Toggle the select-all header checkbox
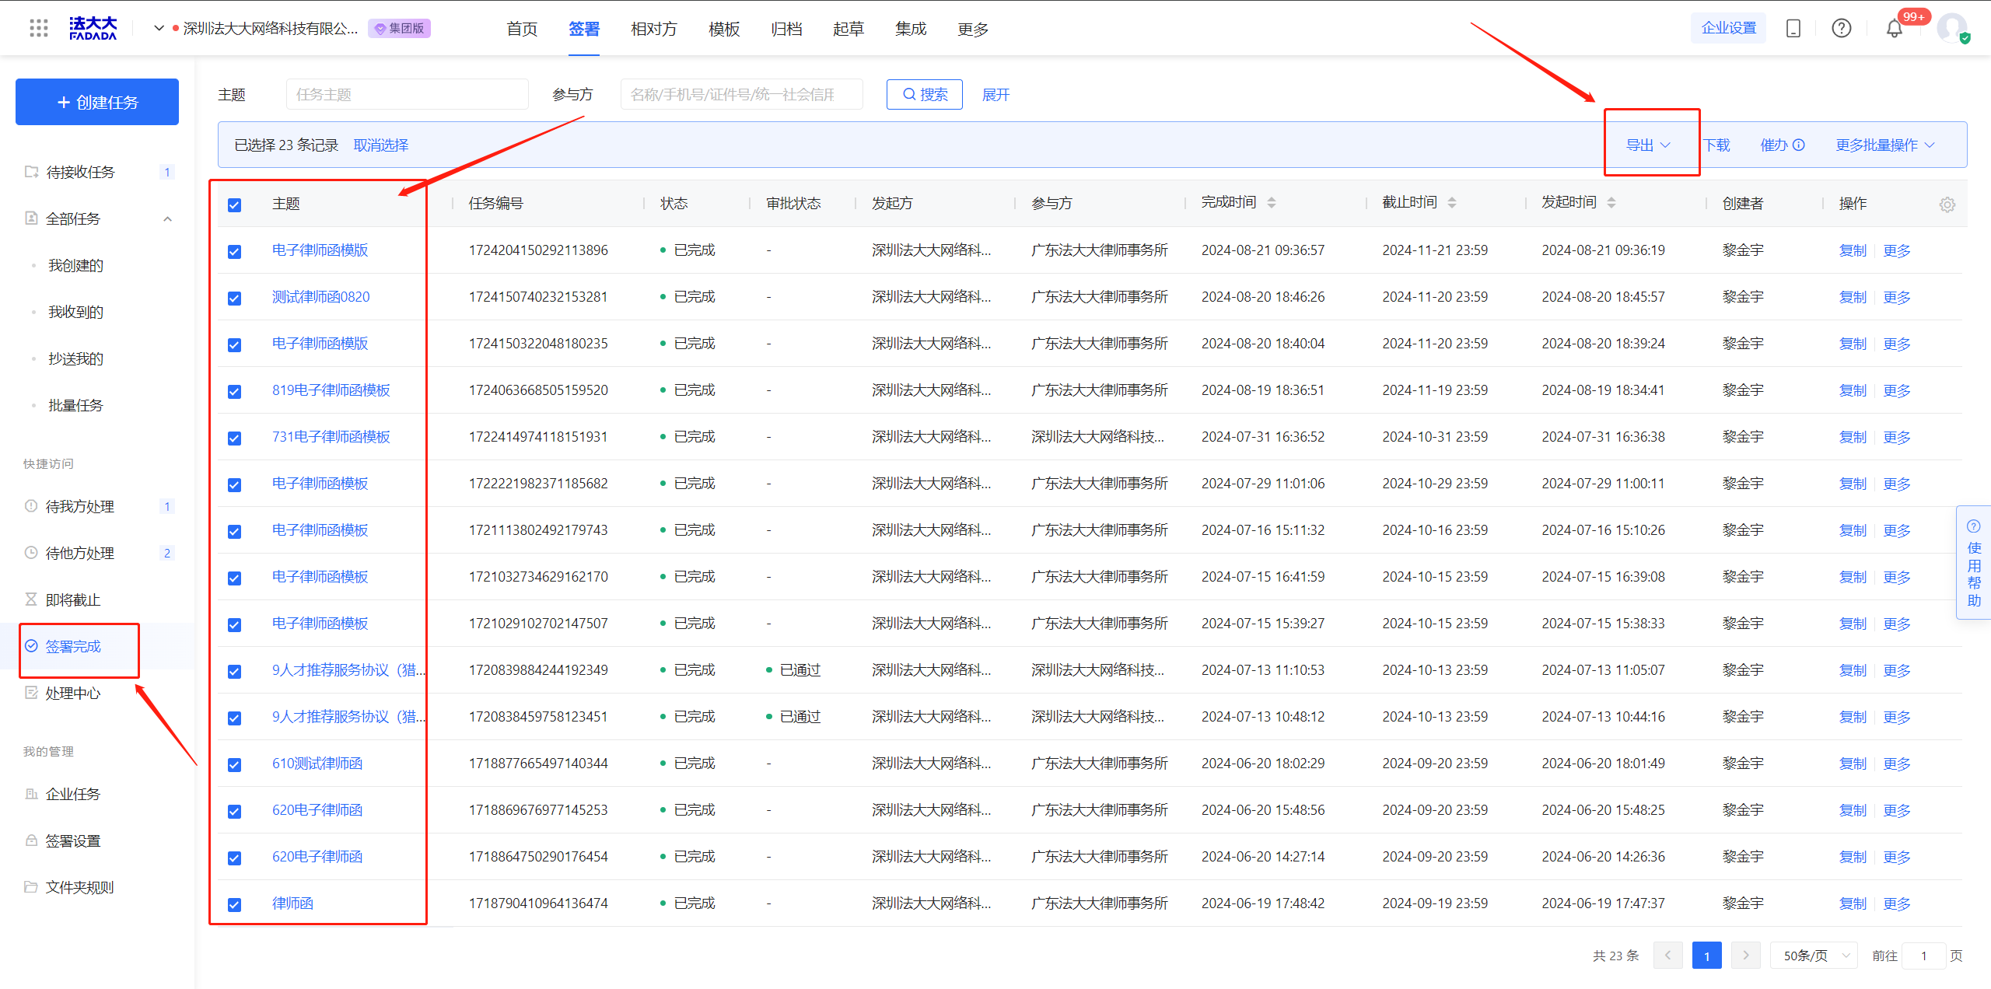 234,204
